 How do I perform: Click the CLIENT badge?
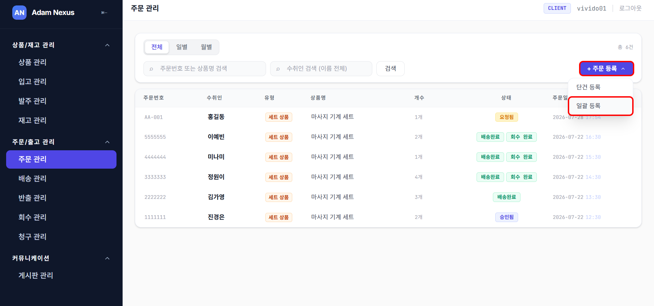click(x=557, y=8)
